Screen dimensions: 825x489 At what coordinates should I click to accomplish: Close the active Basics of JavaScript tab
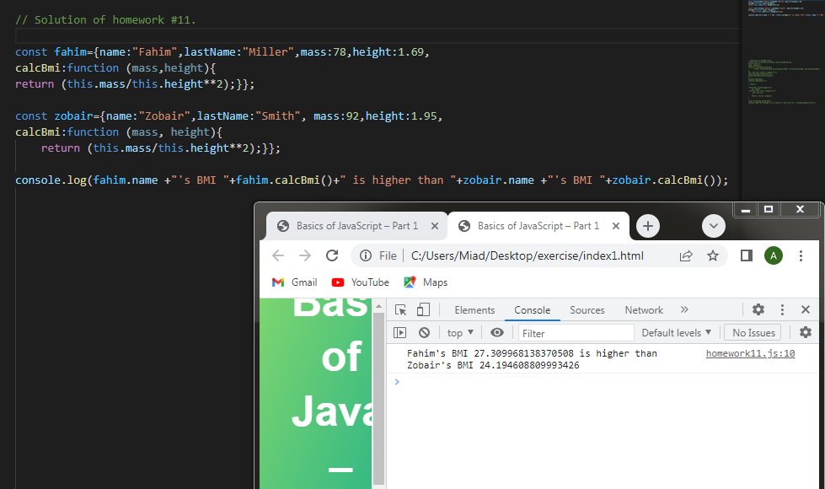[x=616, y=226]
